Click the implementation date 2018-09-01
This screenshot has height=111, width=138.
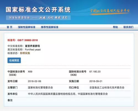pyautogui.click(x=96, y=81)
